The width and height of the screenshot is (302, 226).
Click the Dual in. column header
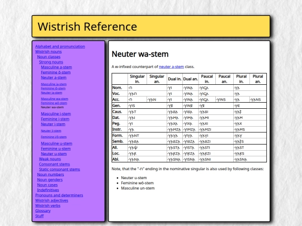click(x=174, y=79)
